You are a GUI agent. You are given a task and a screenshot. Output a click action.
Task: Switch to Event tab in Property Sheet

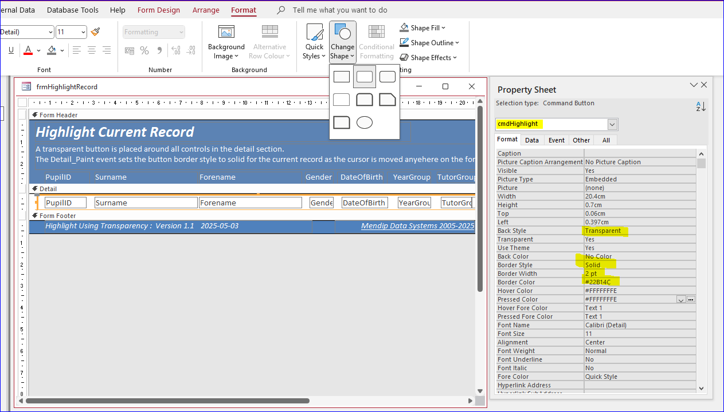point(557,140)
